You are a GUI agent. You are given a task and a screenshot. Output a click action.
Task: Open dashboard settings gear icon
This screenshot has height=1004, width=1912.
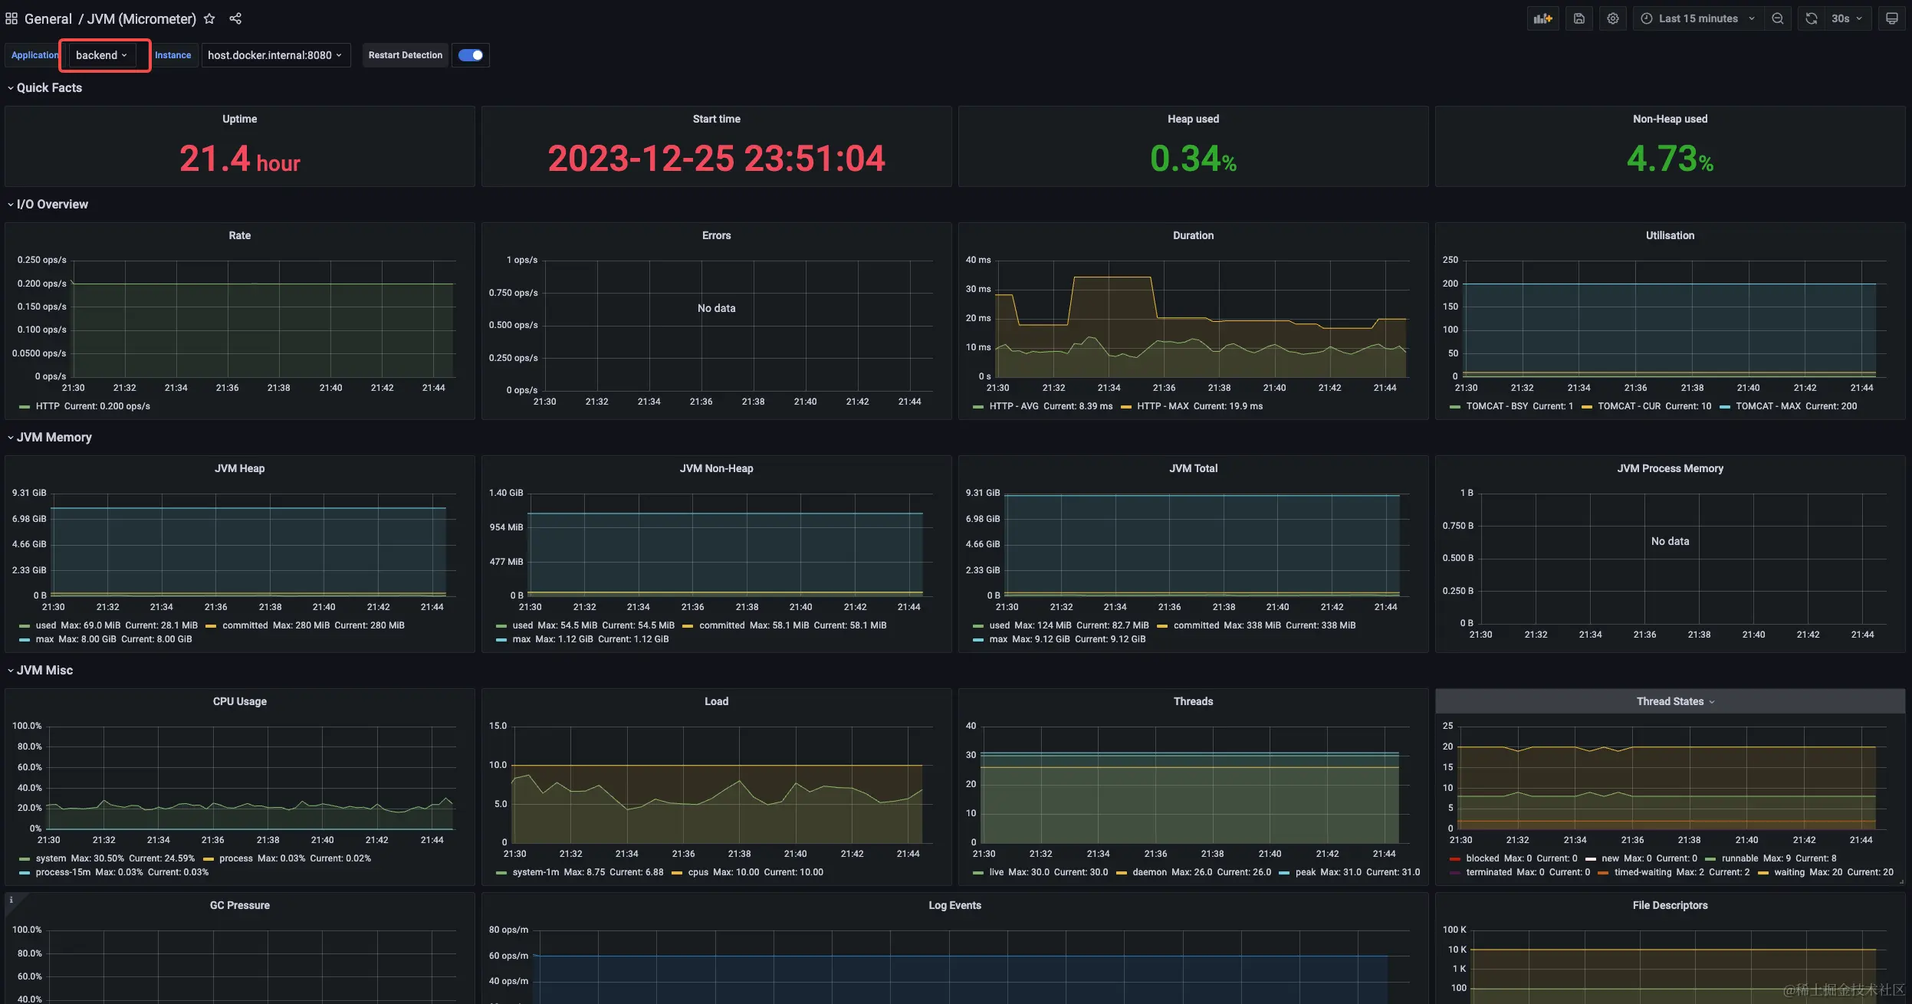point(1613,18)
